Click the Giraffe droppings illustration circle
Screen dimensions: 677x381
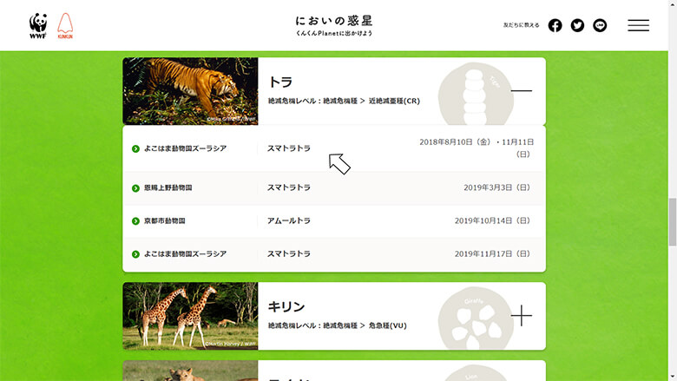click(x=476, y=319)
